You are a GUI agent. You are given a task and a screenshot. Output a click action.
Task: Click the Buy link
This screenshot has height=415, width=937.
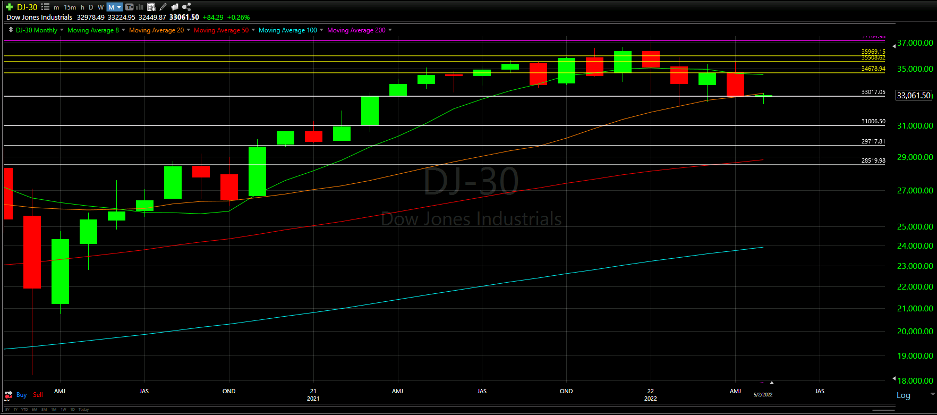tap(22, 395)
